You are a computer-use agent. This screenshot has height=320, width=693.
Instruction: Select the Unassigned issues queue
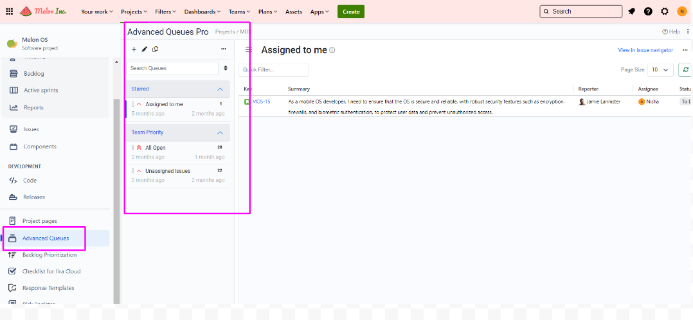[x=168, y=171]
